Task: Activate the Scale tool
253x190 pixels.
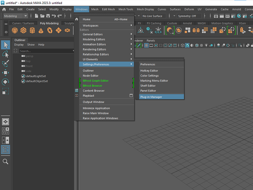Action: click(x=6, y=91)
